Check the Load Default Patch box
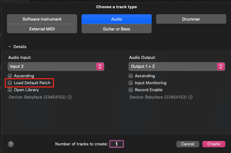The height and width of the screenshot is (153, 231). click(10, 83)
